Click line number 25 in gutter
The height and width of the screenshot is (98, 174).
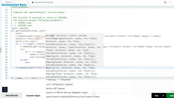click(6, 49)
